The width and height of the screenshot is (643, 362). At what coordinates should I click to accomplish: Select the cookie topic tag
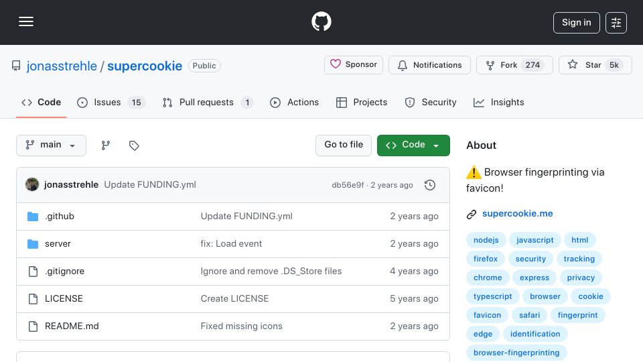pyautogui.click(x=591, y=296)
